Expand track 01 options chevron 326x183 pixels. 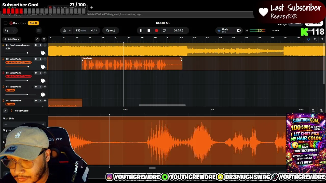pyautogui.click(x=45, y=45)
